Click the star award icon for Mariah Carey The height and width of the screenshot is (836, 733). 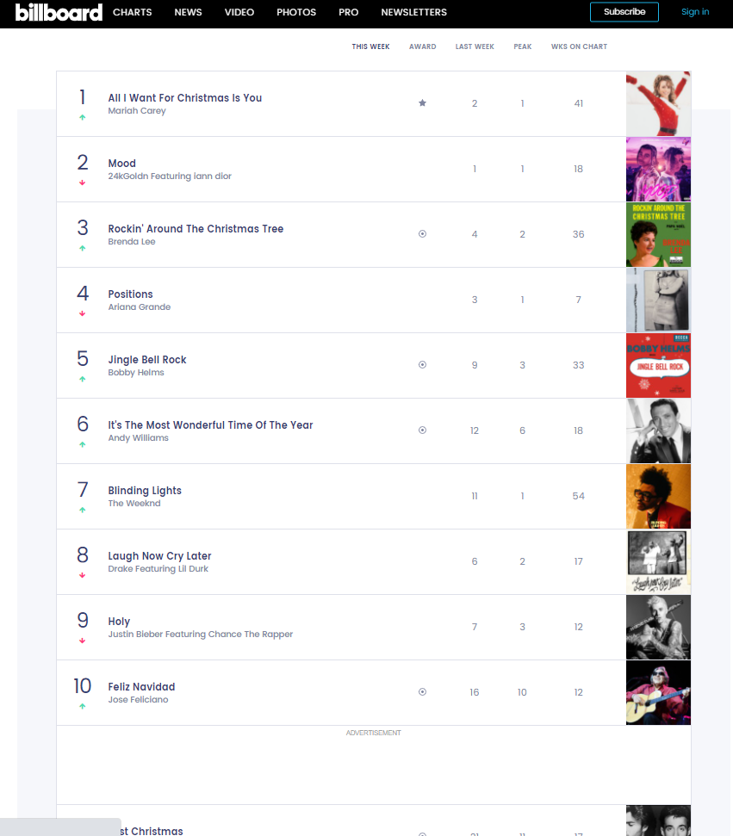[422, 103]
